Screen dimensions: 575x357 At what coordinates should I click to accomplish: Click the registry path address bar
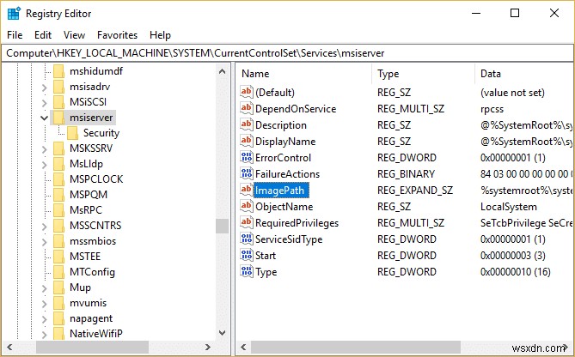pyautogui.click(x=287, y=53)
